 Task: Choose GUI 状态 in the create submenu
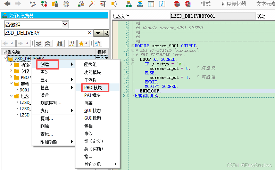98,111
